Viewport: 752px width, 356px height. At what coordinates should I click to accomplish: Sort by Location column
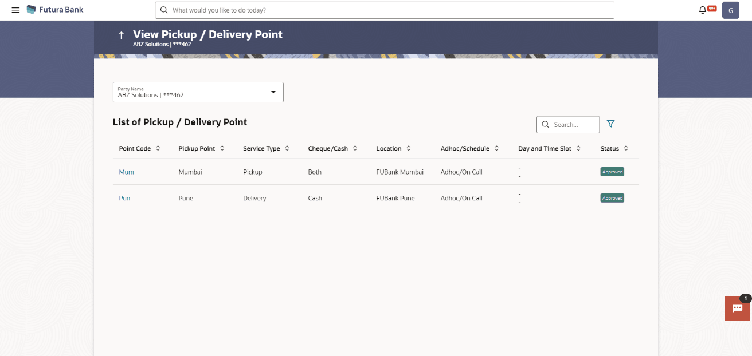409,148
